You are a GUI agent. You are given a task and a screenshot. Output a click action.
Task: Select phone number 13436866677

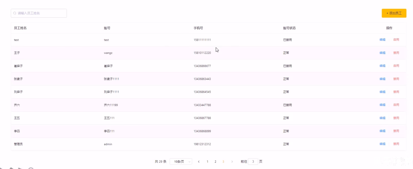[202, 66]
